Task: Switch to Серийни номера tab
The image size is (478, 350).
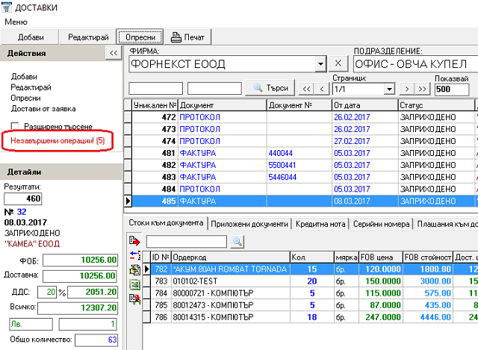Action: click(x=381, y=224)
